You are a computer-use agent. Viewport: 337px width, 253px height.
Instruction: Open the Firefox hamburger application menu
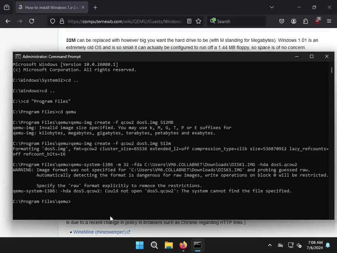point(329,21)
